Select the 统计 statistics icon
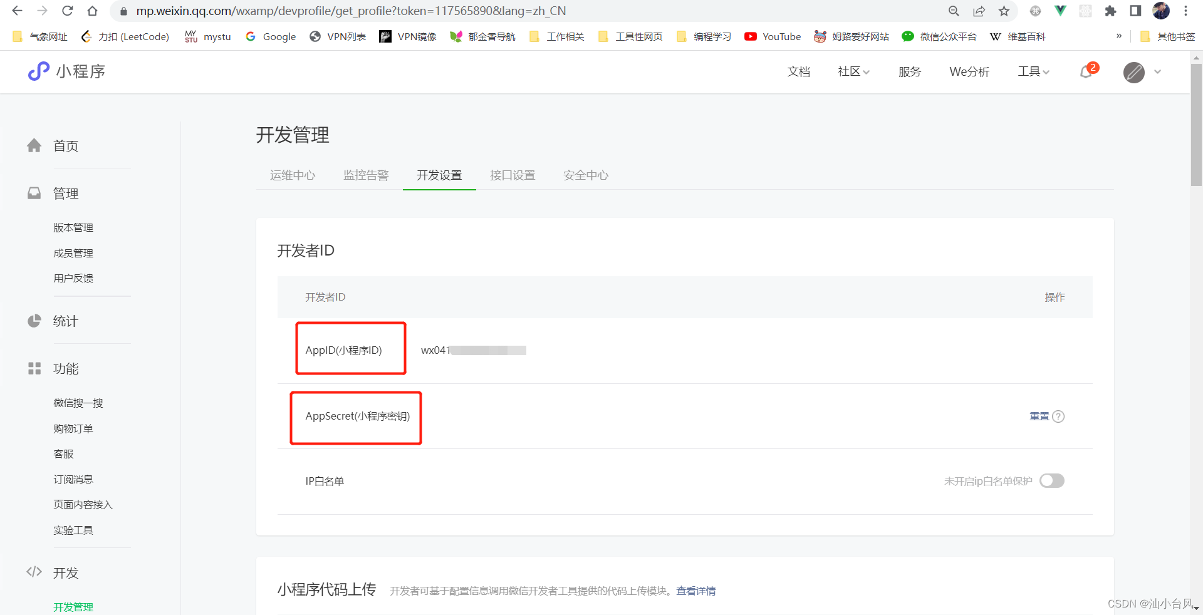Screen dimensions: 1203x615 tap(34, 321)
